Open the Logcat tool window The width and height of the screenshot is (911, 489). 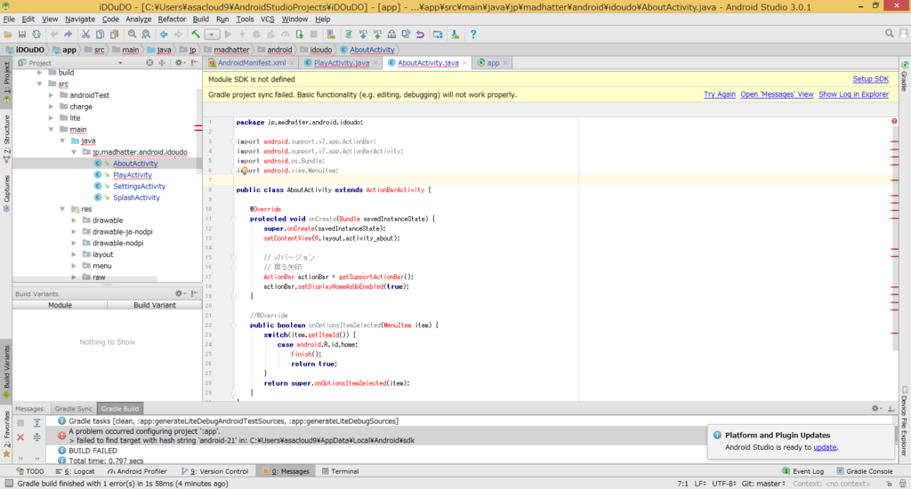click(75, 471)
